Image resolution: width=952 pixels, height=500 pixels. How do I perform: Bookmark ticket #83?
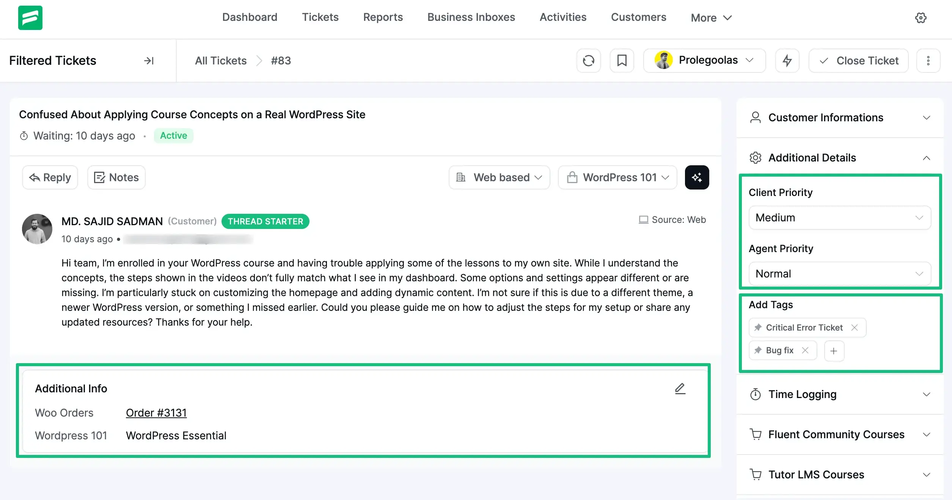(622, 61)
